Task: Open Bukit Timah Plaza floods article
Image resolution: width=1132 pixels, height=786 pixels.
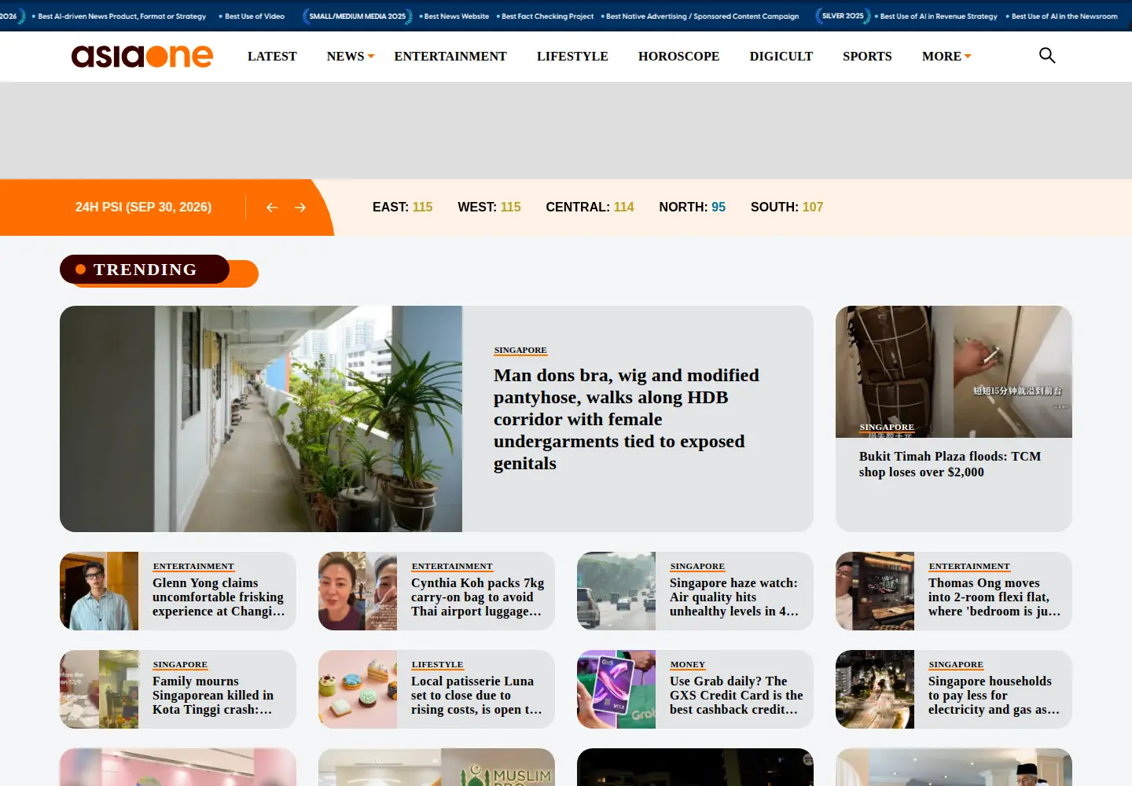Action: click(950, 464)
